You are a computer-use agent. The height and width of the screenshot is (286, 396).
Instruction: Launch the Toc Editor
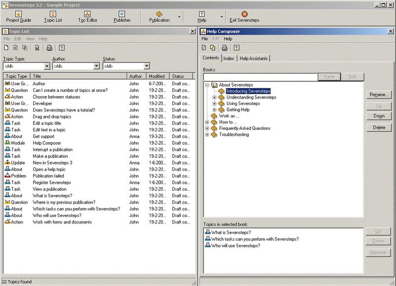pyautogui.click(x=88, y=17)
